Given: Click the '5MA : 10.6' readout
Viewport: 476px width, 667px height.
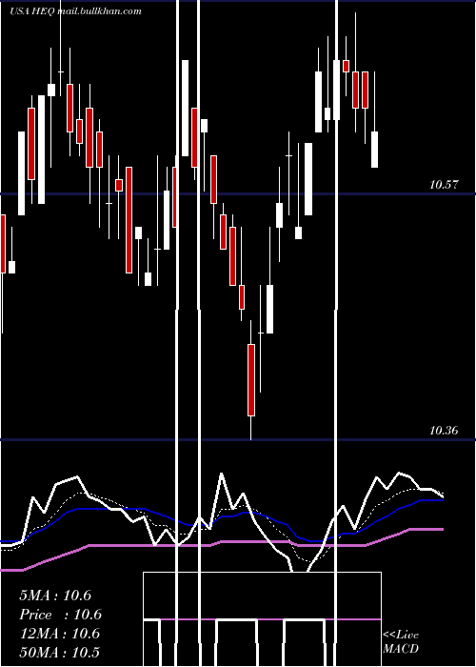Looking at the screenshot, I should [55, 596].
